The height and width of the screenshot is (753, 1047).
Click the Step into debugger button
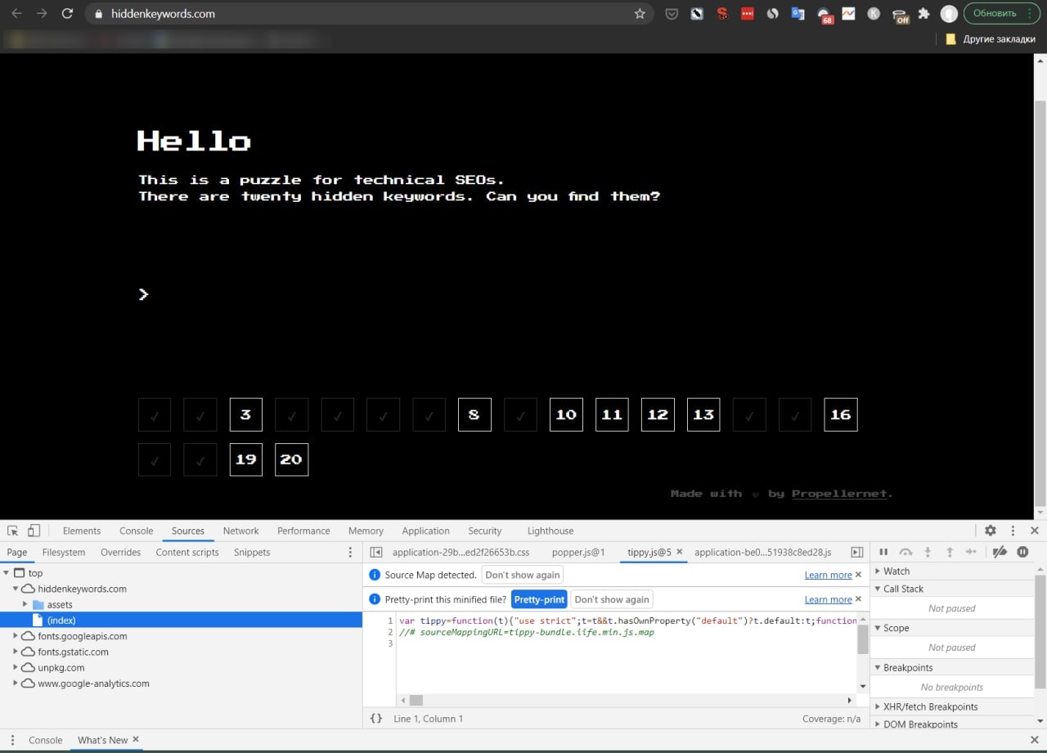click(928, 553)
